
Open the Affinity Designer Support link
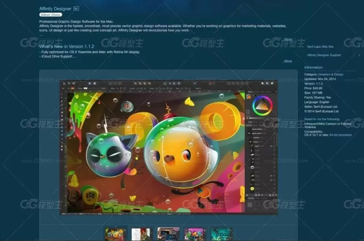coord(324,55)
